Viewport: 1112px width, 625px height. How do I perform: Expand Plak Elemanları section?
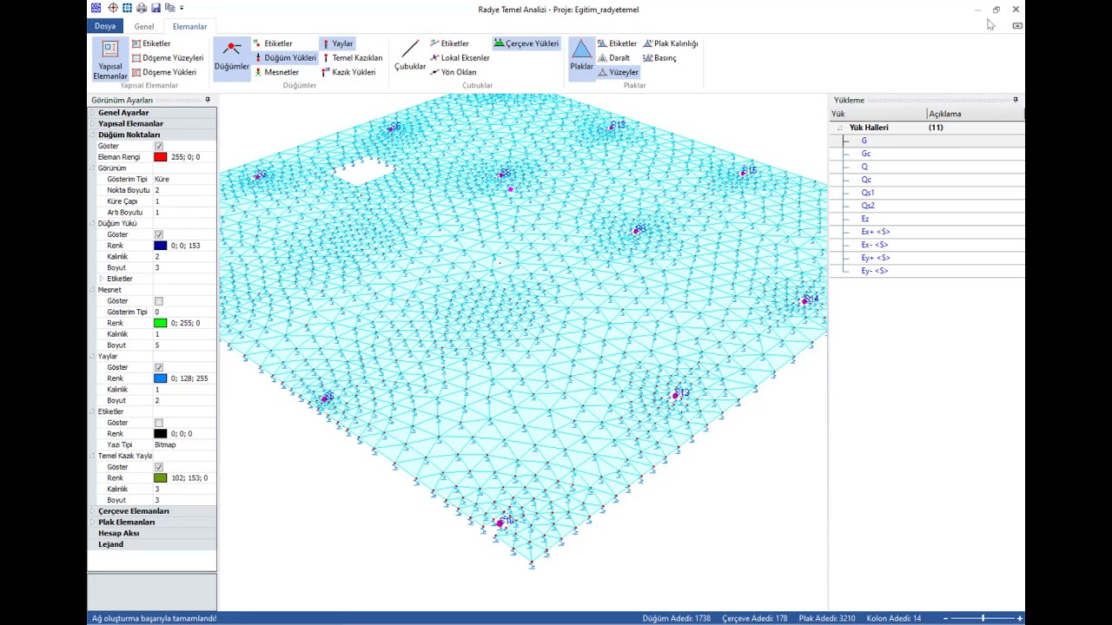[93, 523]
